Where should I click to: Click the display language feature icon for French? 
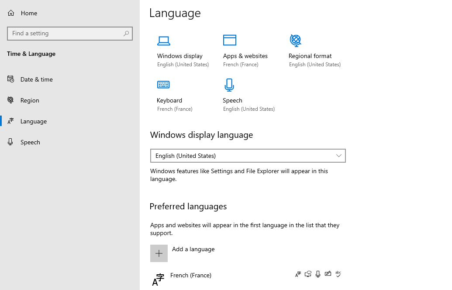(x=298, y=274)
